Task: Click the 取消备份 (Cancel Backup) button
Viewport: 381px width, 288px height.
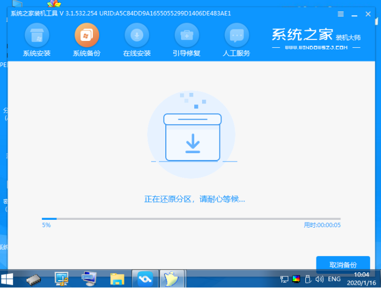Action: (x=343, y=264)
